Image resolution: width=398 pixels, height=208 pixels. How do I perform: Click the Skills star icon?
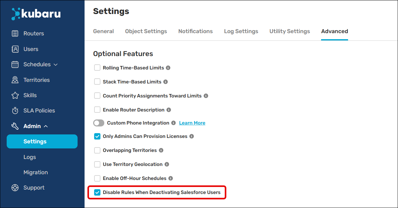point(15,95)
